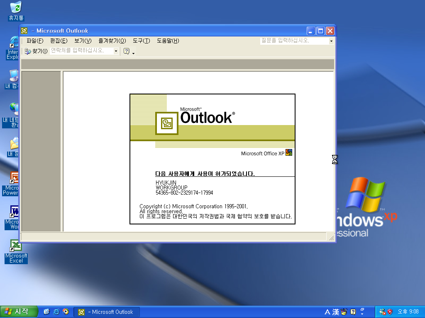Click the Outlook help question icon
This screenshot has height=318, width=425.
(126, 51)
